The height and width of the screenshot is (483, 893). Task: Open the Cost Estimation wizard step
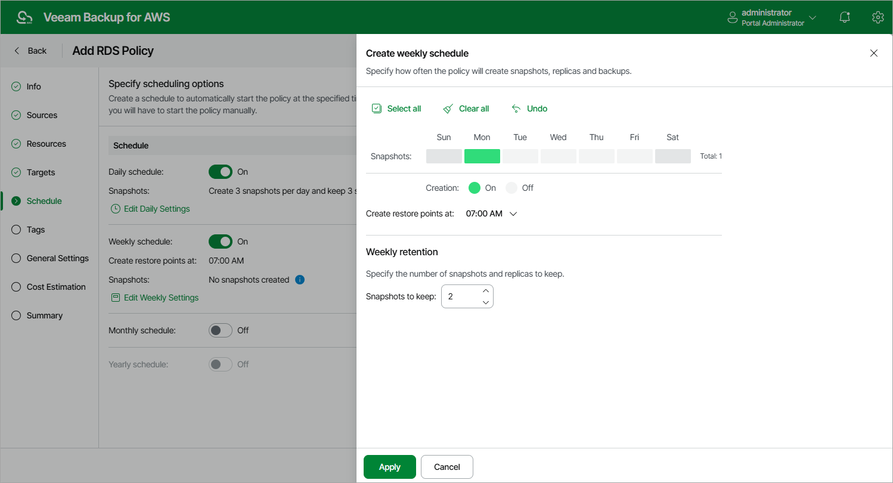click(56, 287)
